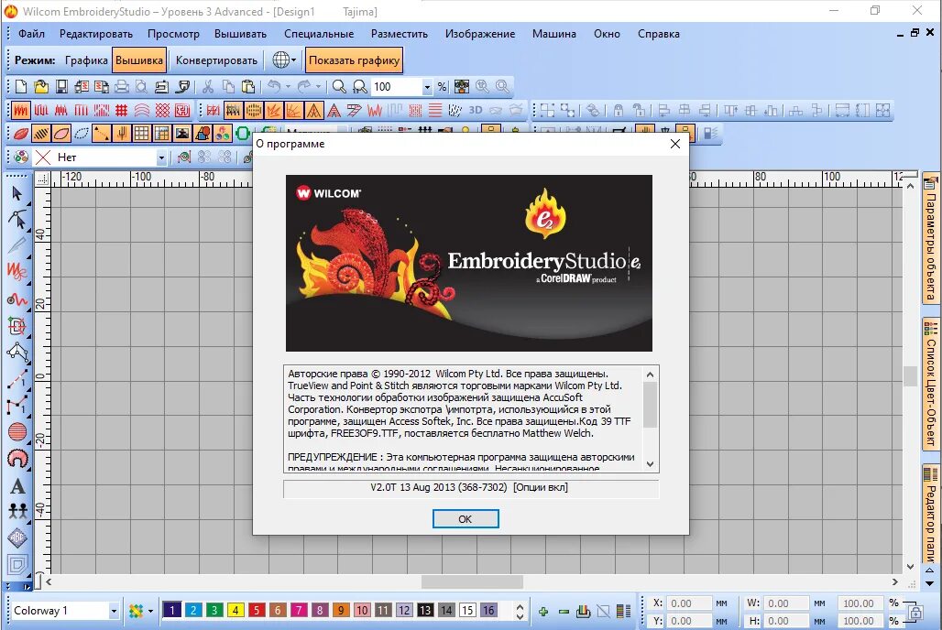
Task: Toggle Show Stitches diagonal-lines icon
Action: (41, 134)
